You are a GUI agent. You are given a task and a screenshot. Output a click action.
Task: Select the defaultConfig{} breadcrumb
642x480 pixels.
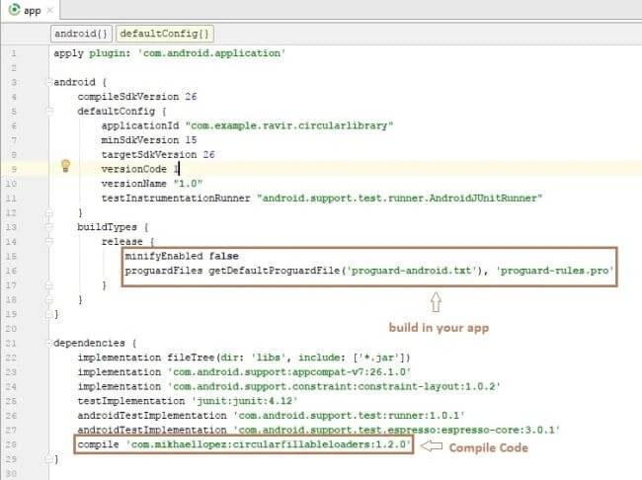[x=165, y=34]
